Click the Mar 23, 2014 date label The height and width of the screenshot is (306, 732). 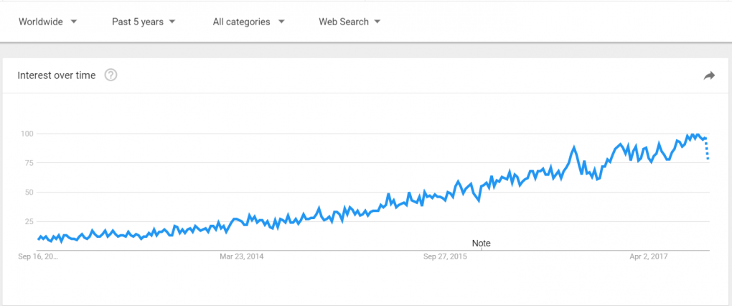tap(241, 256)
